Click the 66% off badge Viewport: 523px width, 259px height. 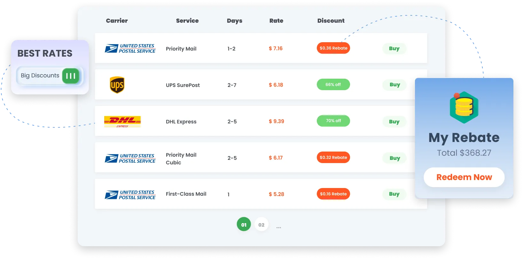tap(333, 84)
